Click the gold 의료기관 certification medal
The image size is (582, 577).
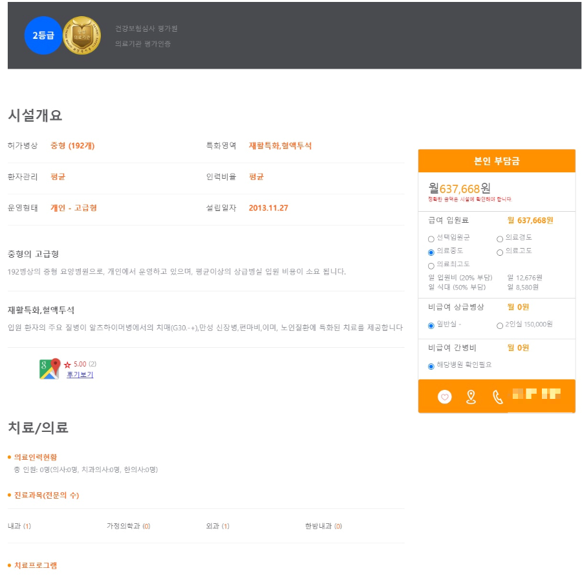(x=81, y=36)
